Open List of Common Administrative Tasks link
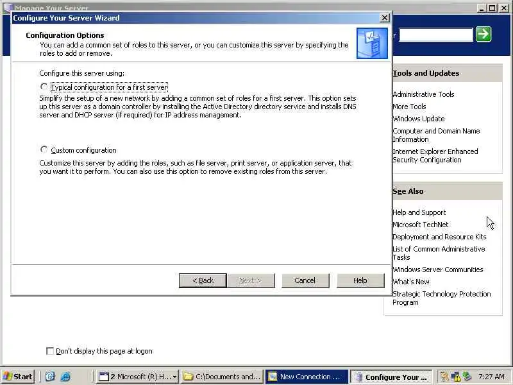Image resolution: width=513 pixels, height=385 pixels. pos(439,253)
